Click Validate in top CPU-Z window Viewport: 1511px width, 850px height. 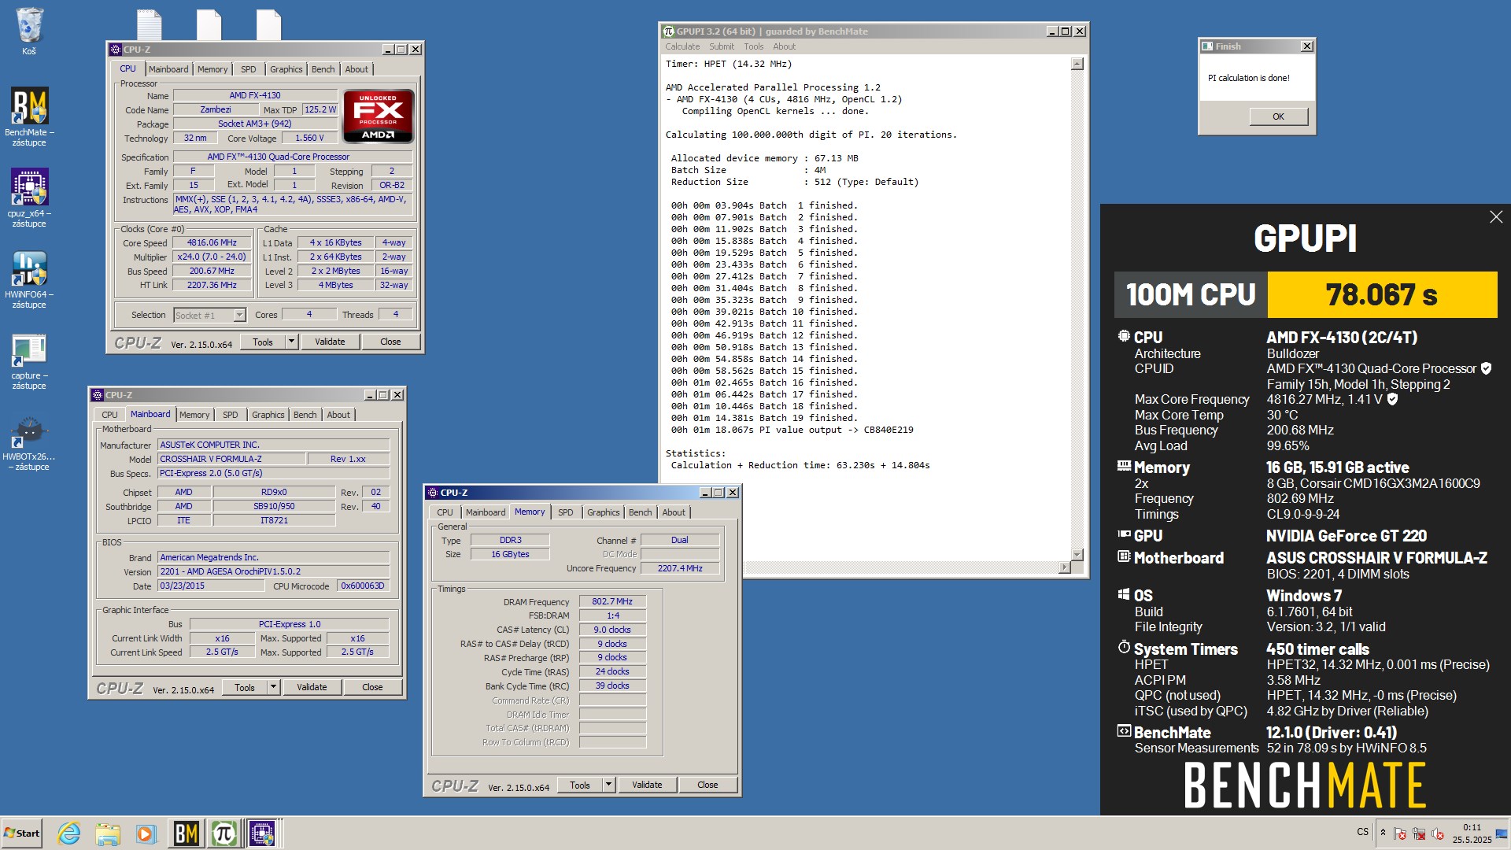[330, 342]
